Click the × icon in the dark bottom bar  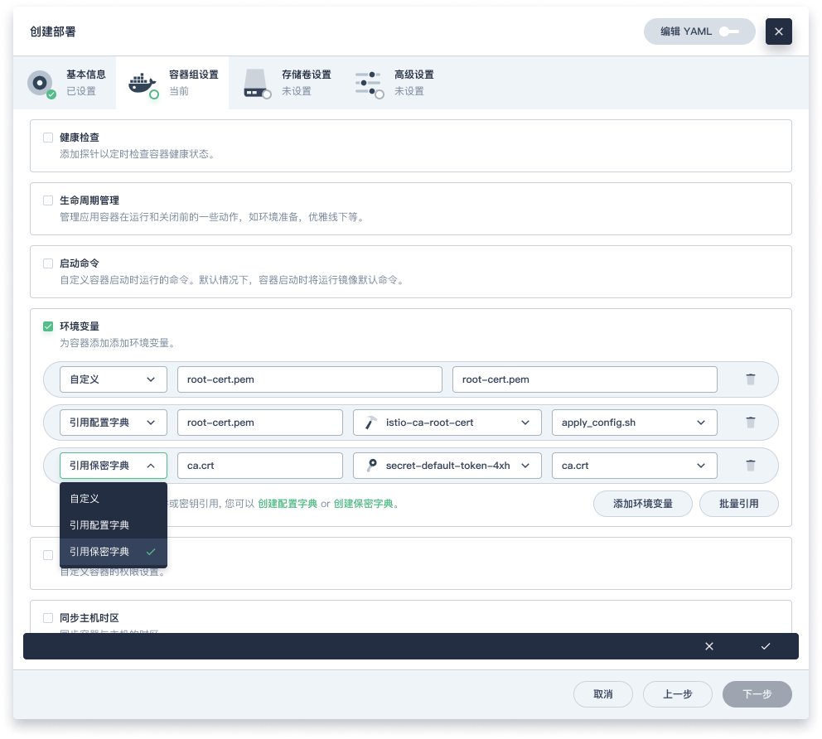point(709,646)
